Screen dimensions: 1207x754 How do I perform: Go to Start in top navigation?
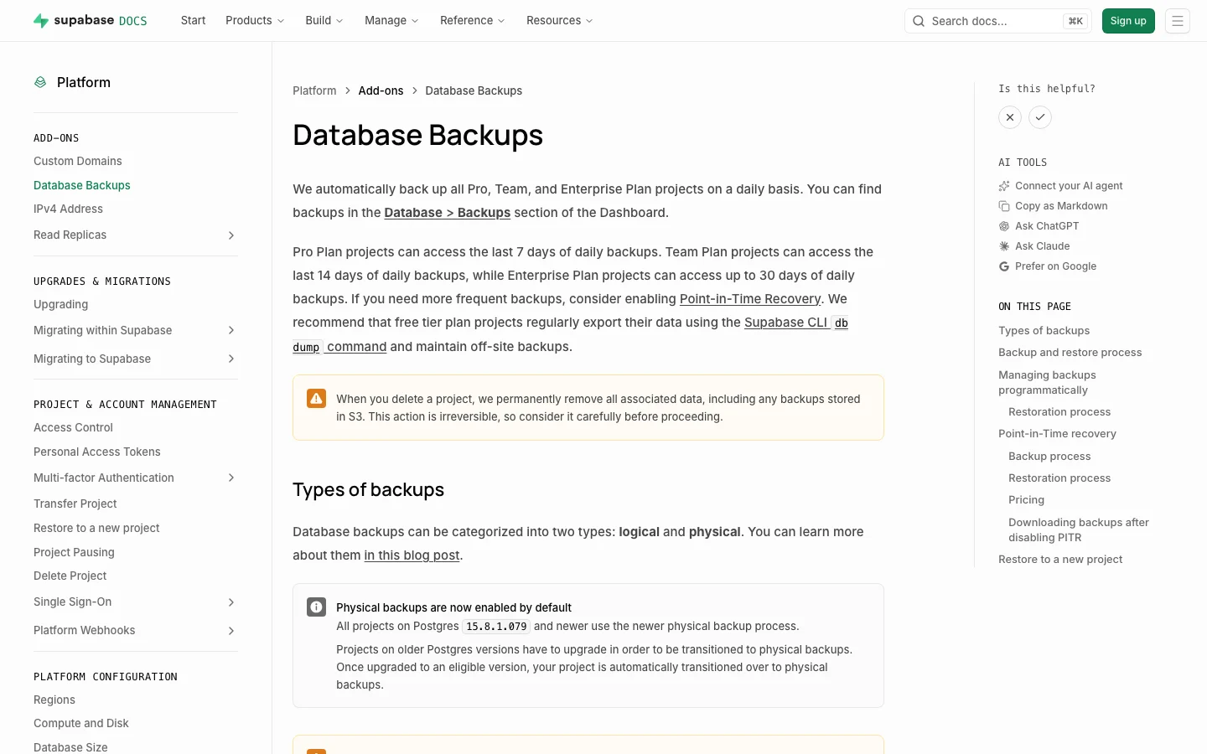[193, 21]
